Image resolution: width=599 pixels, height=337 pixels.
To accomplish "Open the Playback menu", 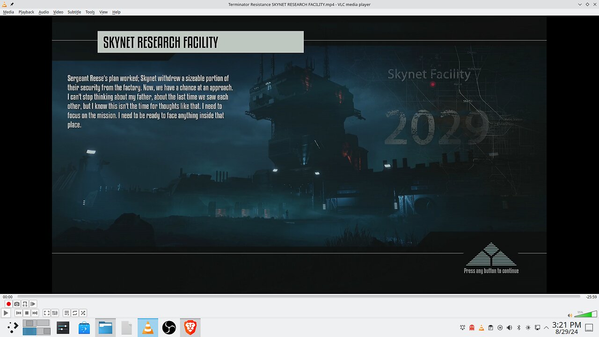I will [26, 12].
